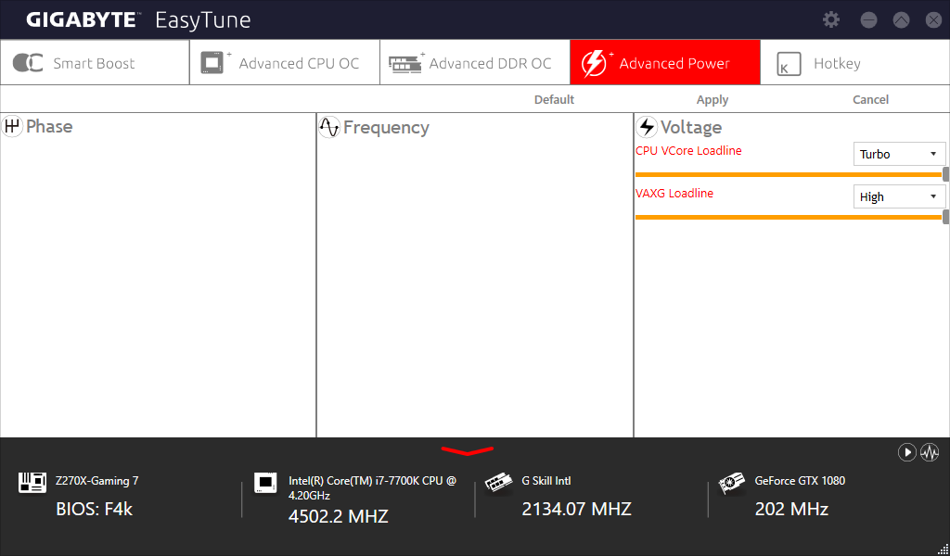Click the 2134.07 MHZ memory frequency value
This screenshot has height=556, width=950.
[576, 509]
